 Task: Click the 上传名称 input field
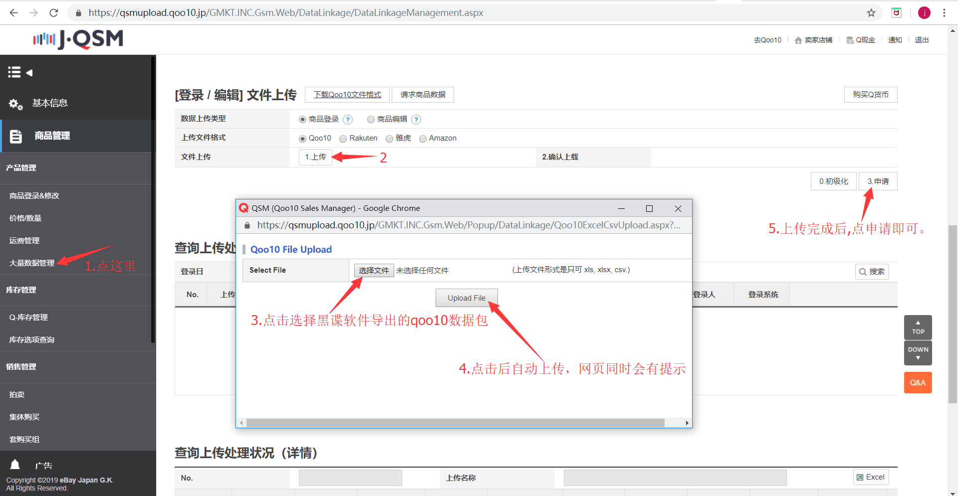[x=675, y=478]
